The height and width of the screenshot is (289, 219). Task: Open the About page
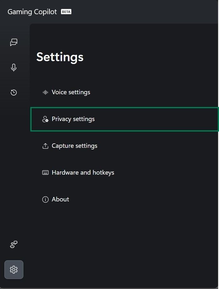point(60,199)
